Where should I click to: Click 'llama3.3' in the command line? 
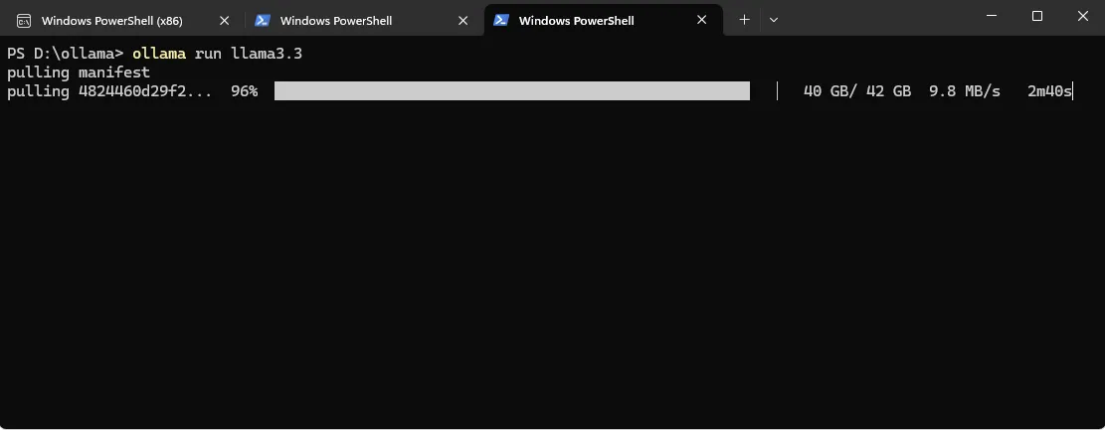coord(267,54)
